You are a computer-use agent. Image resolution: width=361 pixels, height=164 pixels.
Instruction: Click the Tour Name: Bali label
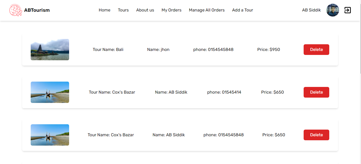click(x=108, y=50)
